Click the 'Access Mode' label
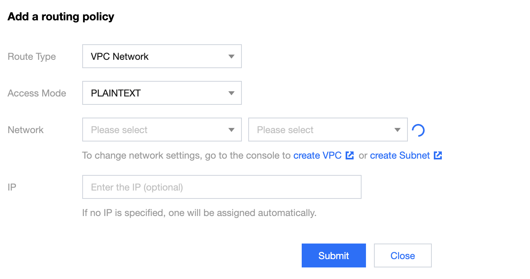 [x=37, y=93]
